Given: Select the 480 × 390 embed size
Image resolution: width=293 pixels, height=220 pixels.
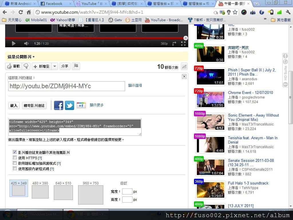Looking at the screenshot, I should point(40,190).
